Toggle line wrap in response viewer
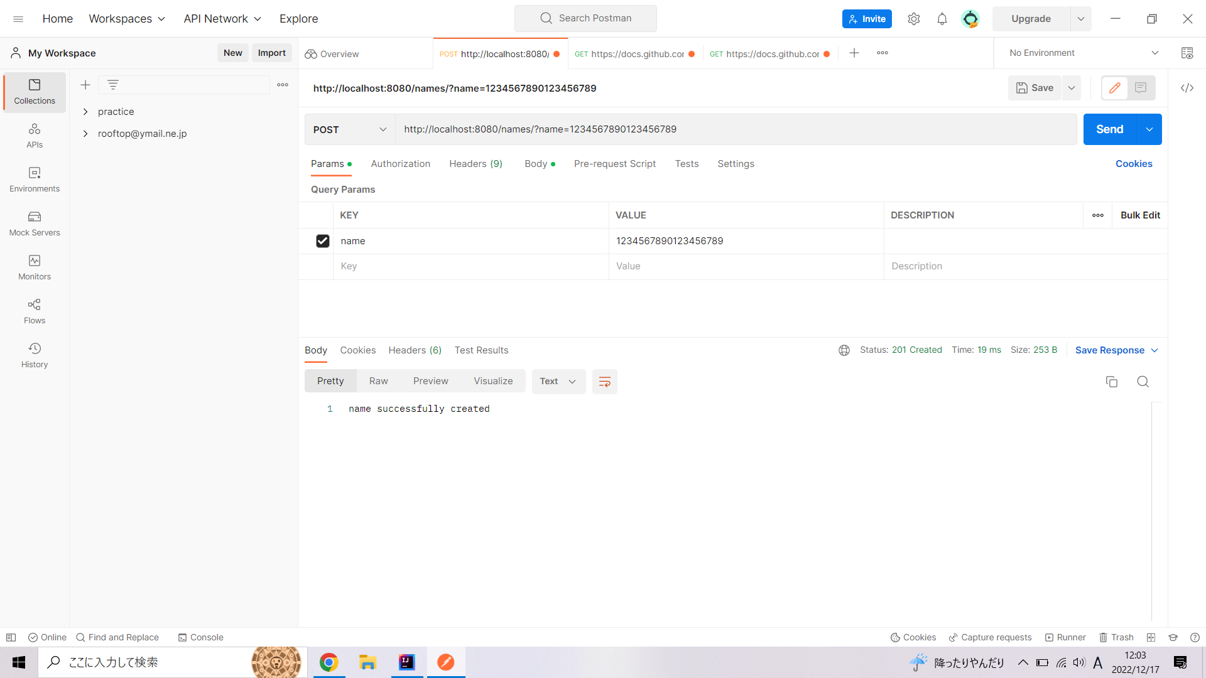 point(604,382)
